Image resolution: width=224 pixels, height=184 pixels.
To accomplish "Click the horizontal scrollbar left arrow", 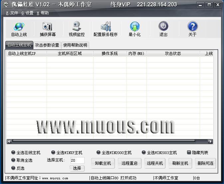I will coord(9,141).
